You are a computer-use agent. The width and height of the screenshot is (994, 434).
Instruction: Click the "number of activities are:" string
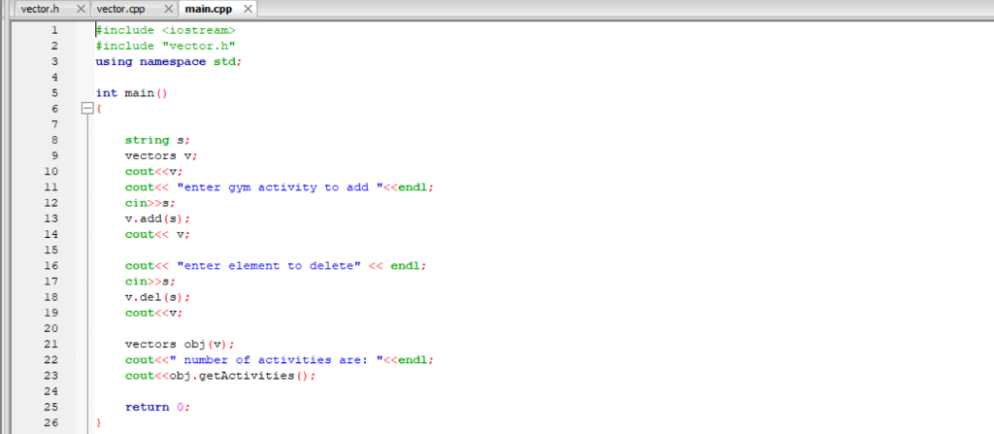(278, 360)
